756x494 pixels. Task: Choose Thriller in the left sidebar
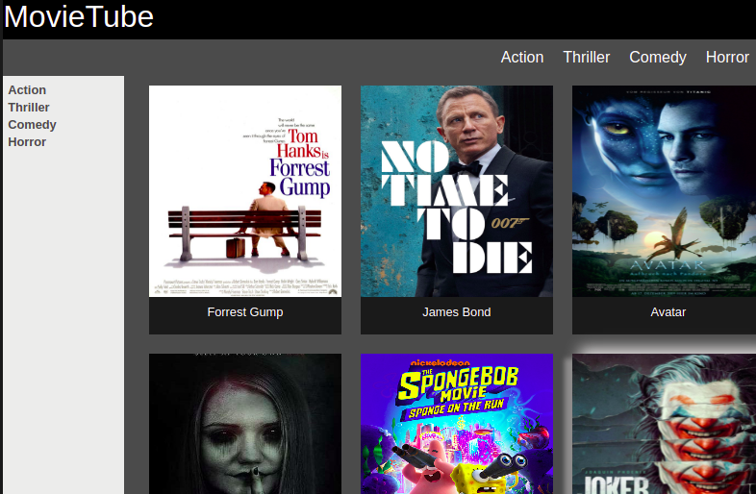click(x=29, y=108)
